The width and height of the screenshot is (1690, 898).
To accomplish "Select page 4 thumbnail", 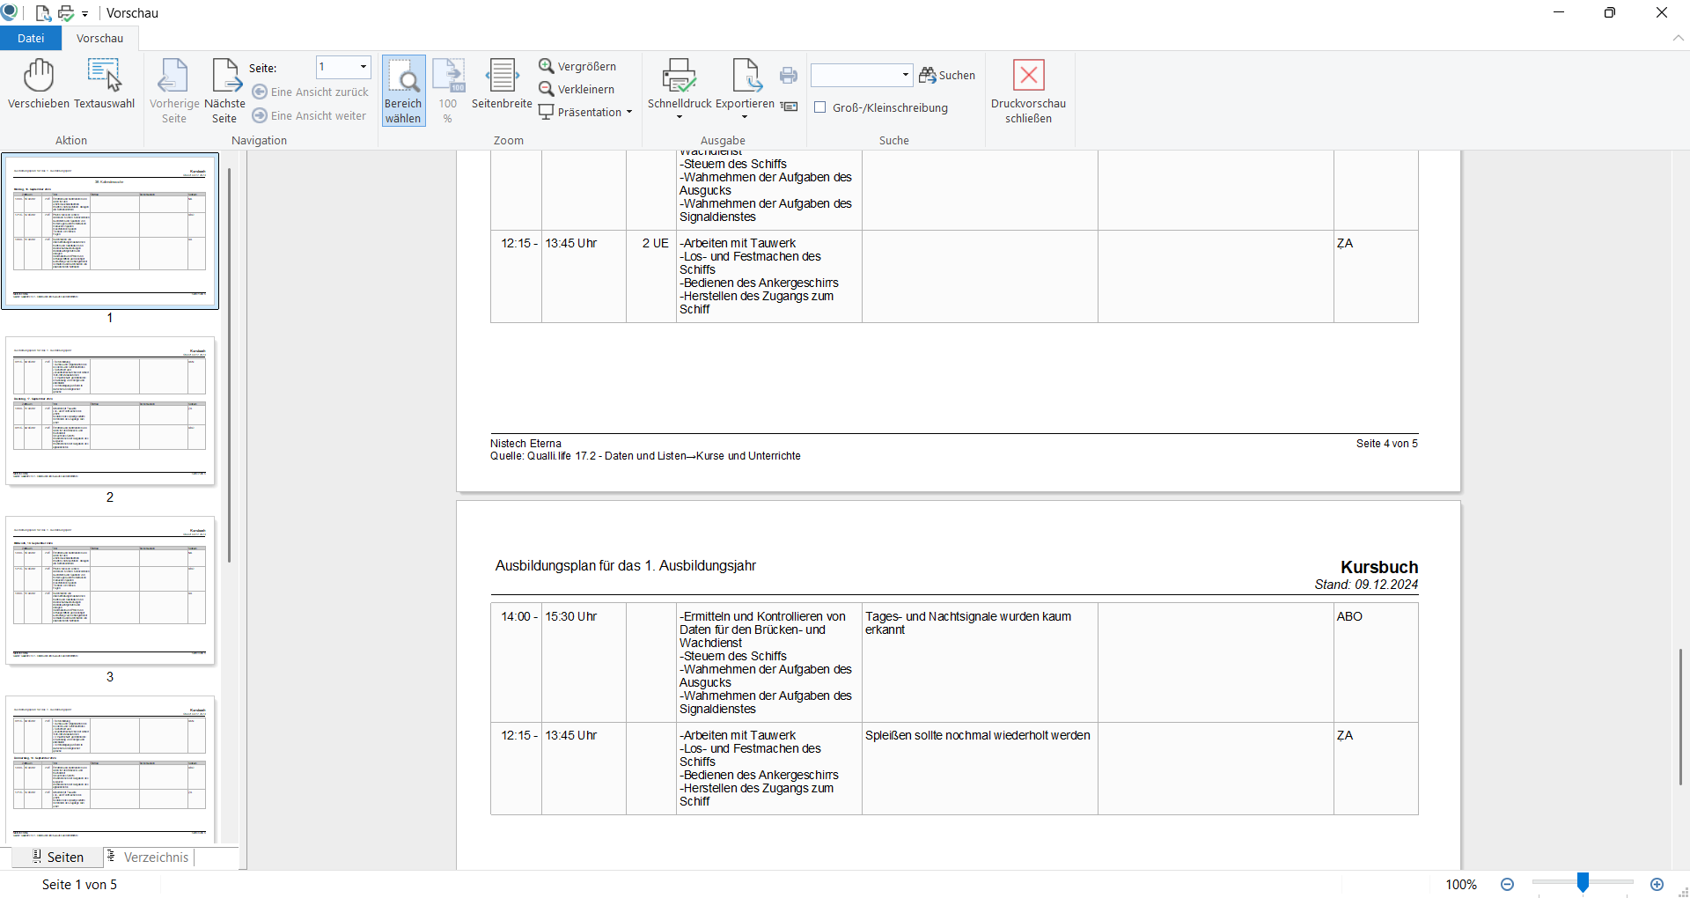I will tap(110, 769).
